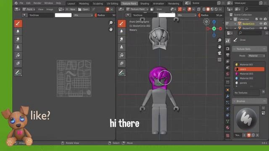
Task: Toggle the brush fake user shield button
Action: 249,135
